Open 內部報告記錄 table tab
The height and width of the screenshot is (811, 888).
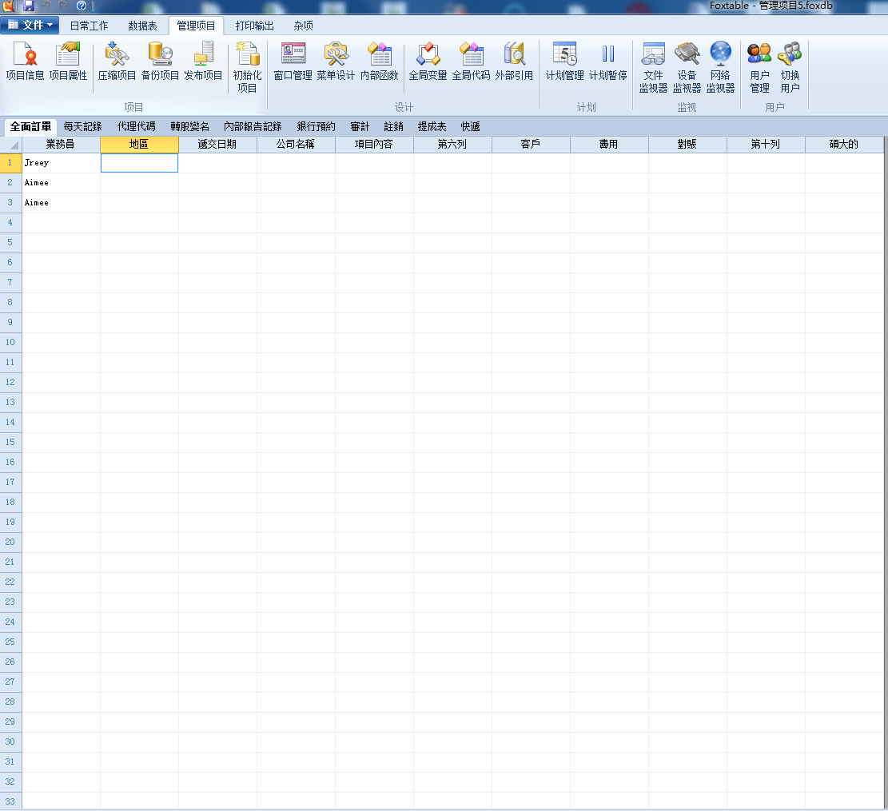(x=253, y=127)
